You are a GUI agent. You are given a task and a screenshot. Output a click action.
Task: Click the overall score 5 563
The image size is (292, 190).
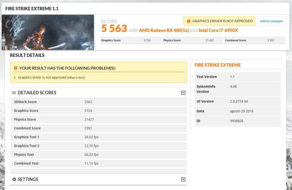pyautogui.click(x=114, y=29)
